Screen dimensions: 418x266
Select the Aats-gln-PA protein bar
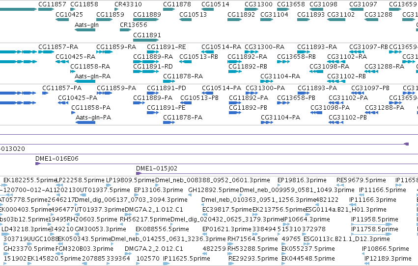click(x=85, y=122)
